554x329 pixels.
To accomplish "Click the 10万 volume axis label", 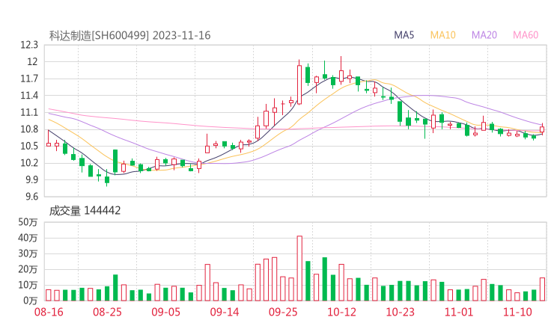I will coord(28,285).
